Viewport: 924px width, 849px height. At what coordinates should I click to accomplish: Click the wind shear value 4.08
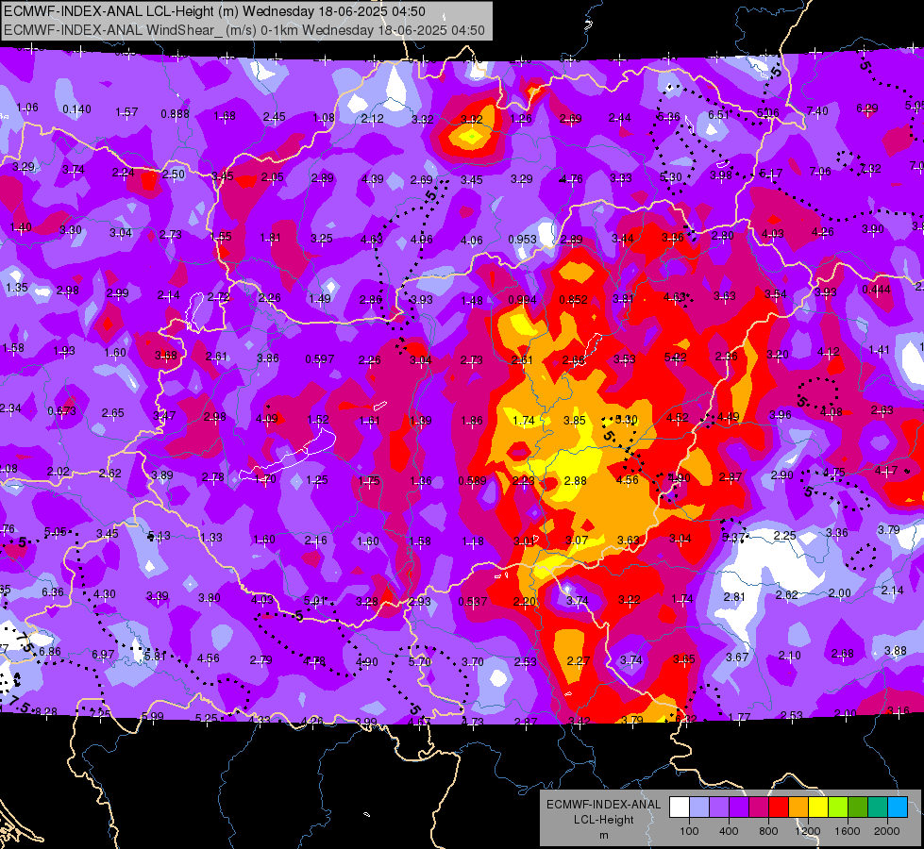[831, 412]
